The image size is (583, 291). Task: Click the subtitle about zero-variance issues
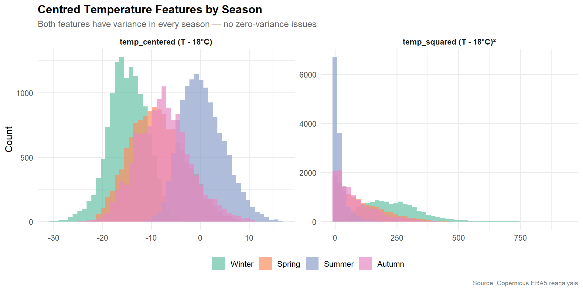point(177,24)
